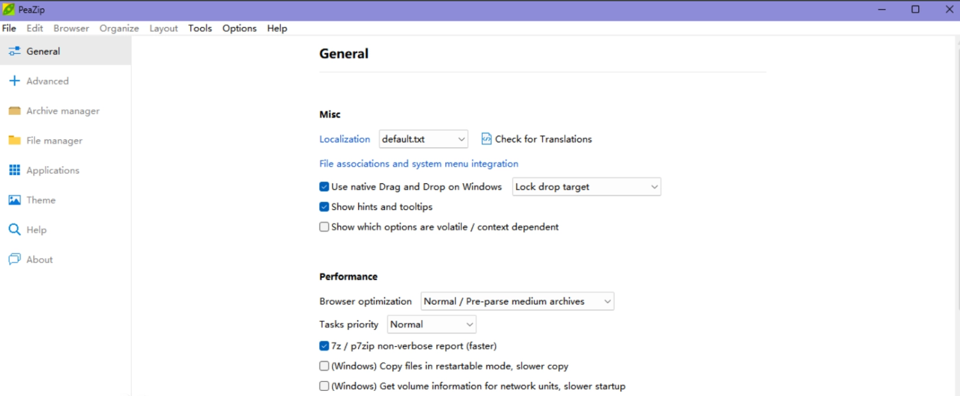Open the Localization default.txt dropdown
This screenshot has width=960, height=396.
423,139
